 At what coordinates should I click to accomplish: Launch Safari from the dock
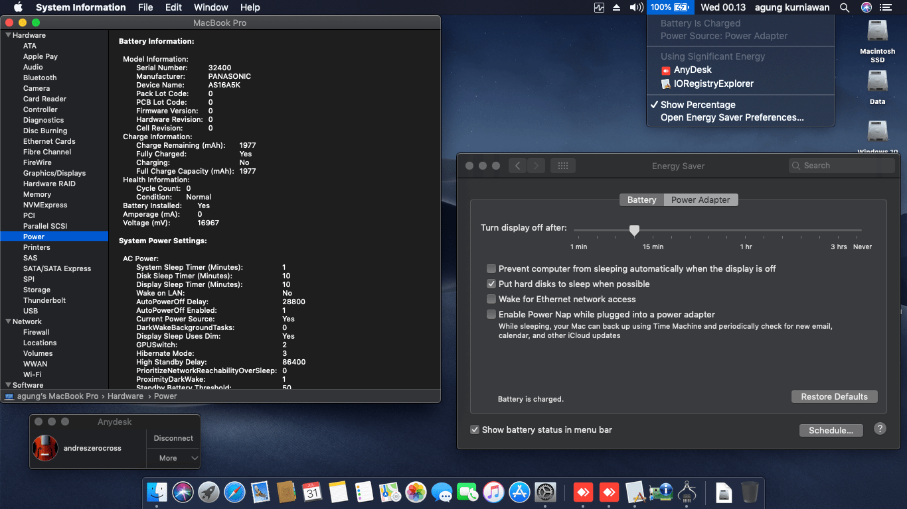[234, 492]
